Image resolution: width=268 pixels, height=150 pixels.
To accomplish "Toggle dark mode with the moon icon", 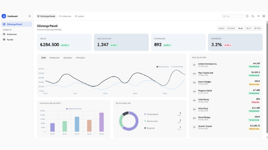I will (x=253, y=16).
